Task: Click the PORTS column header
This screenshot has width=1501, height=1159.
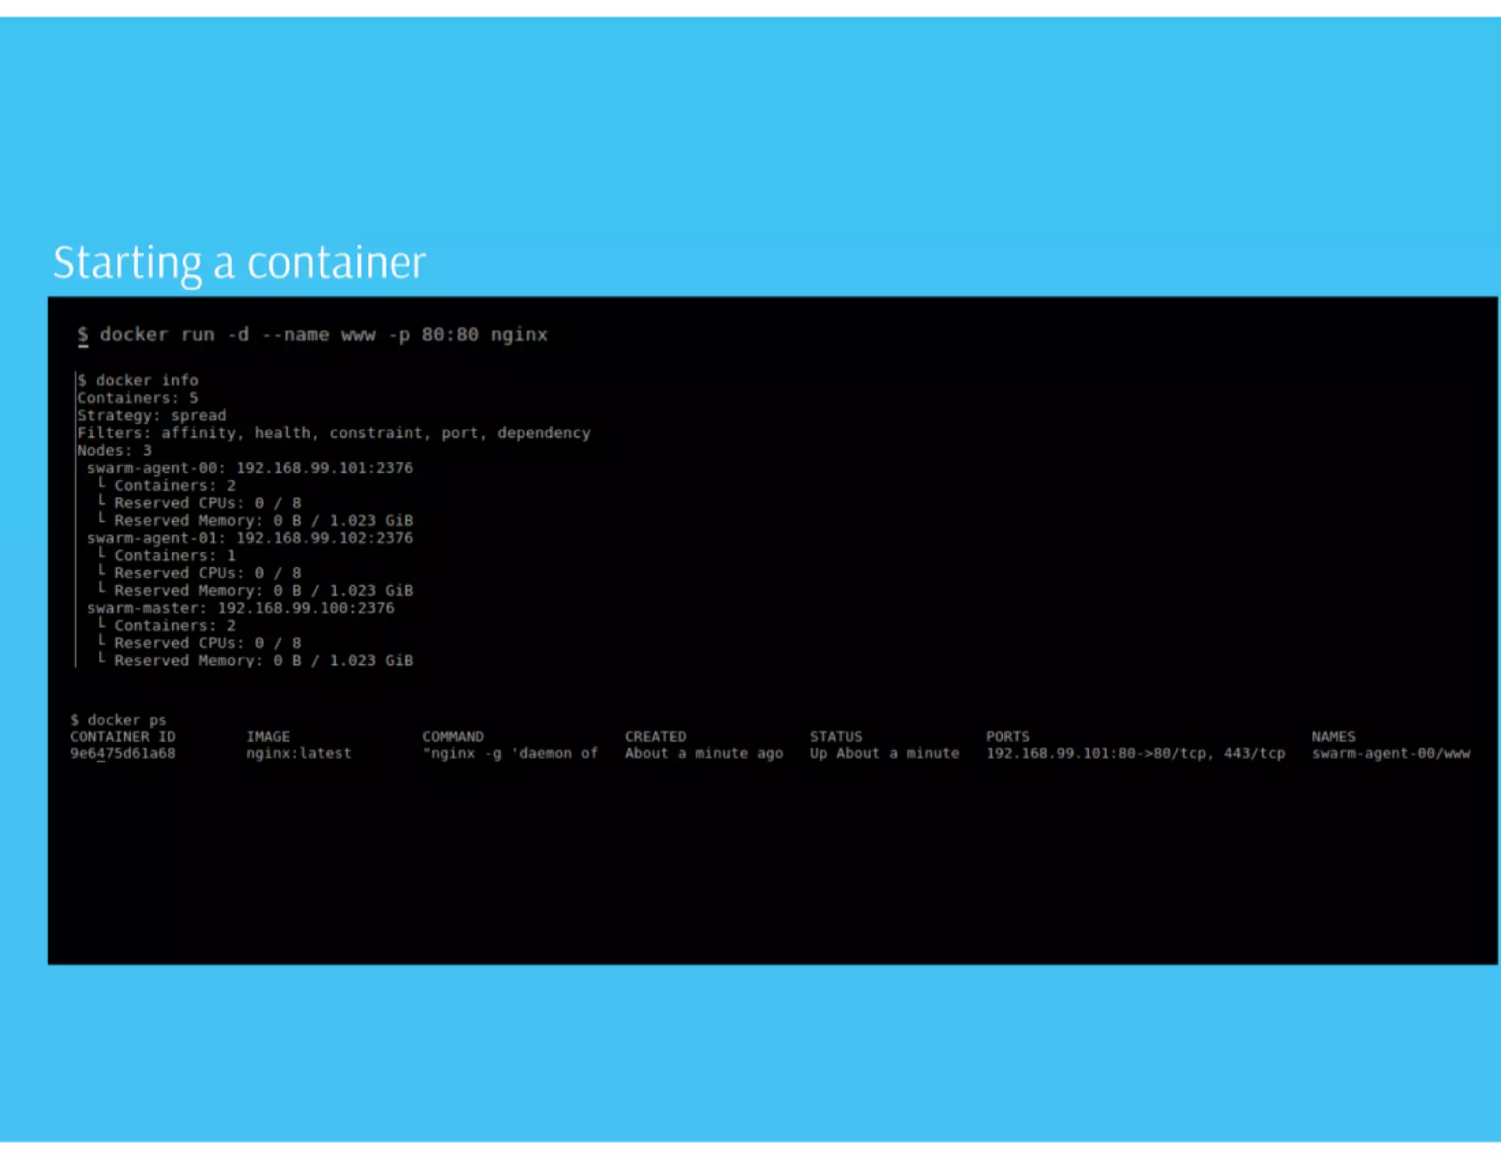Action: 1007,737
